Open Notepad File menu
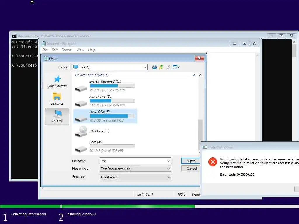The height and width of the screenshot is (224, 299). click(45, 50)
